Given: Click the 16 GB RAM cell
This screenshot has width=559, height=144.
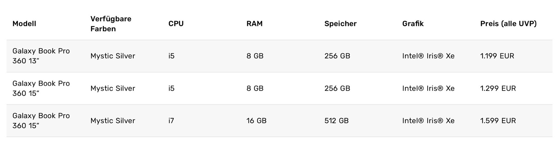Looking at the screenshot, I should click(x=256, y=120).
